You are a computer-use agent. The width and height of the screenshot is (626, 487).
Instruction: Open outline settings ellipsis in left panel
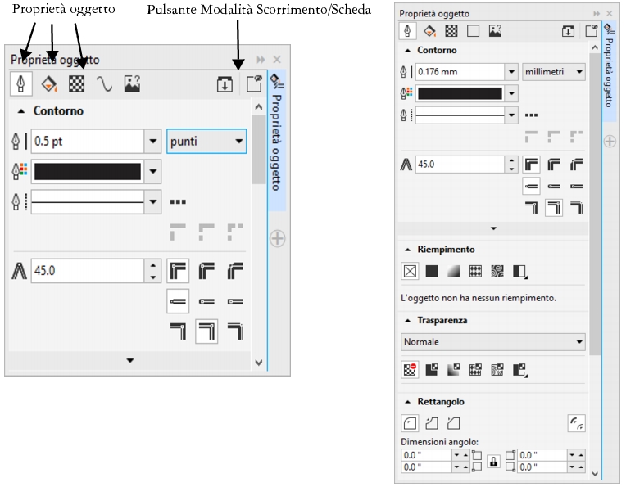[x=177, y=201]
